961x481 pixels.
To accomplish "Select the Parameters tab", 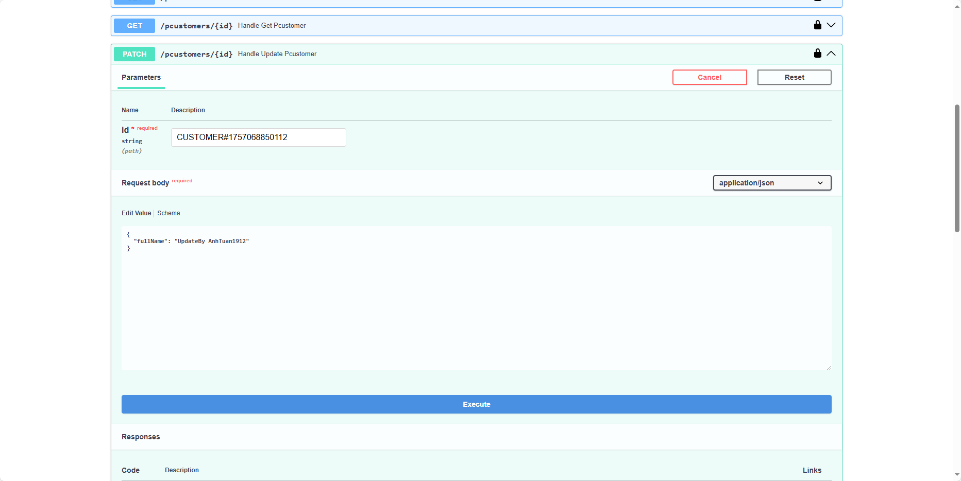I will coord(141,77).
